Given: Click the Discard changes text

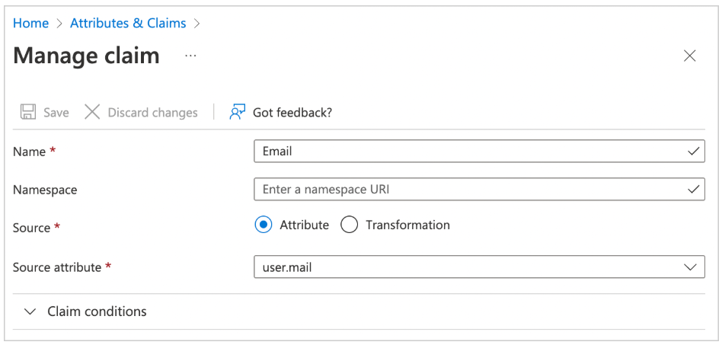Looking at the screenshot, I should (152, 113).
